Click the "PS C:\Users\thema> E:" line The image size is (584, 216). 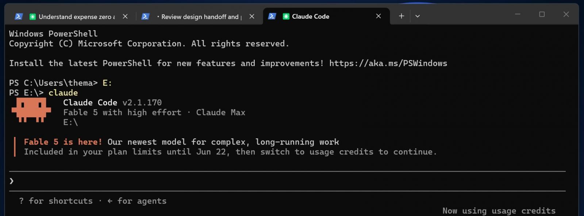(x=61, y=83)
